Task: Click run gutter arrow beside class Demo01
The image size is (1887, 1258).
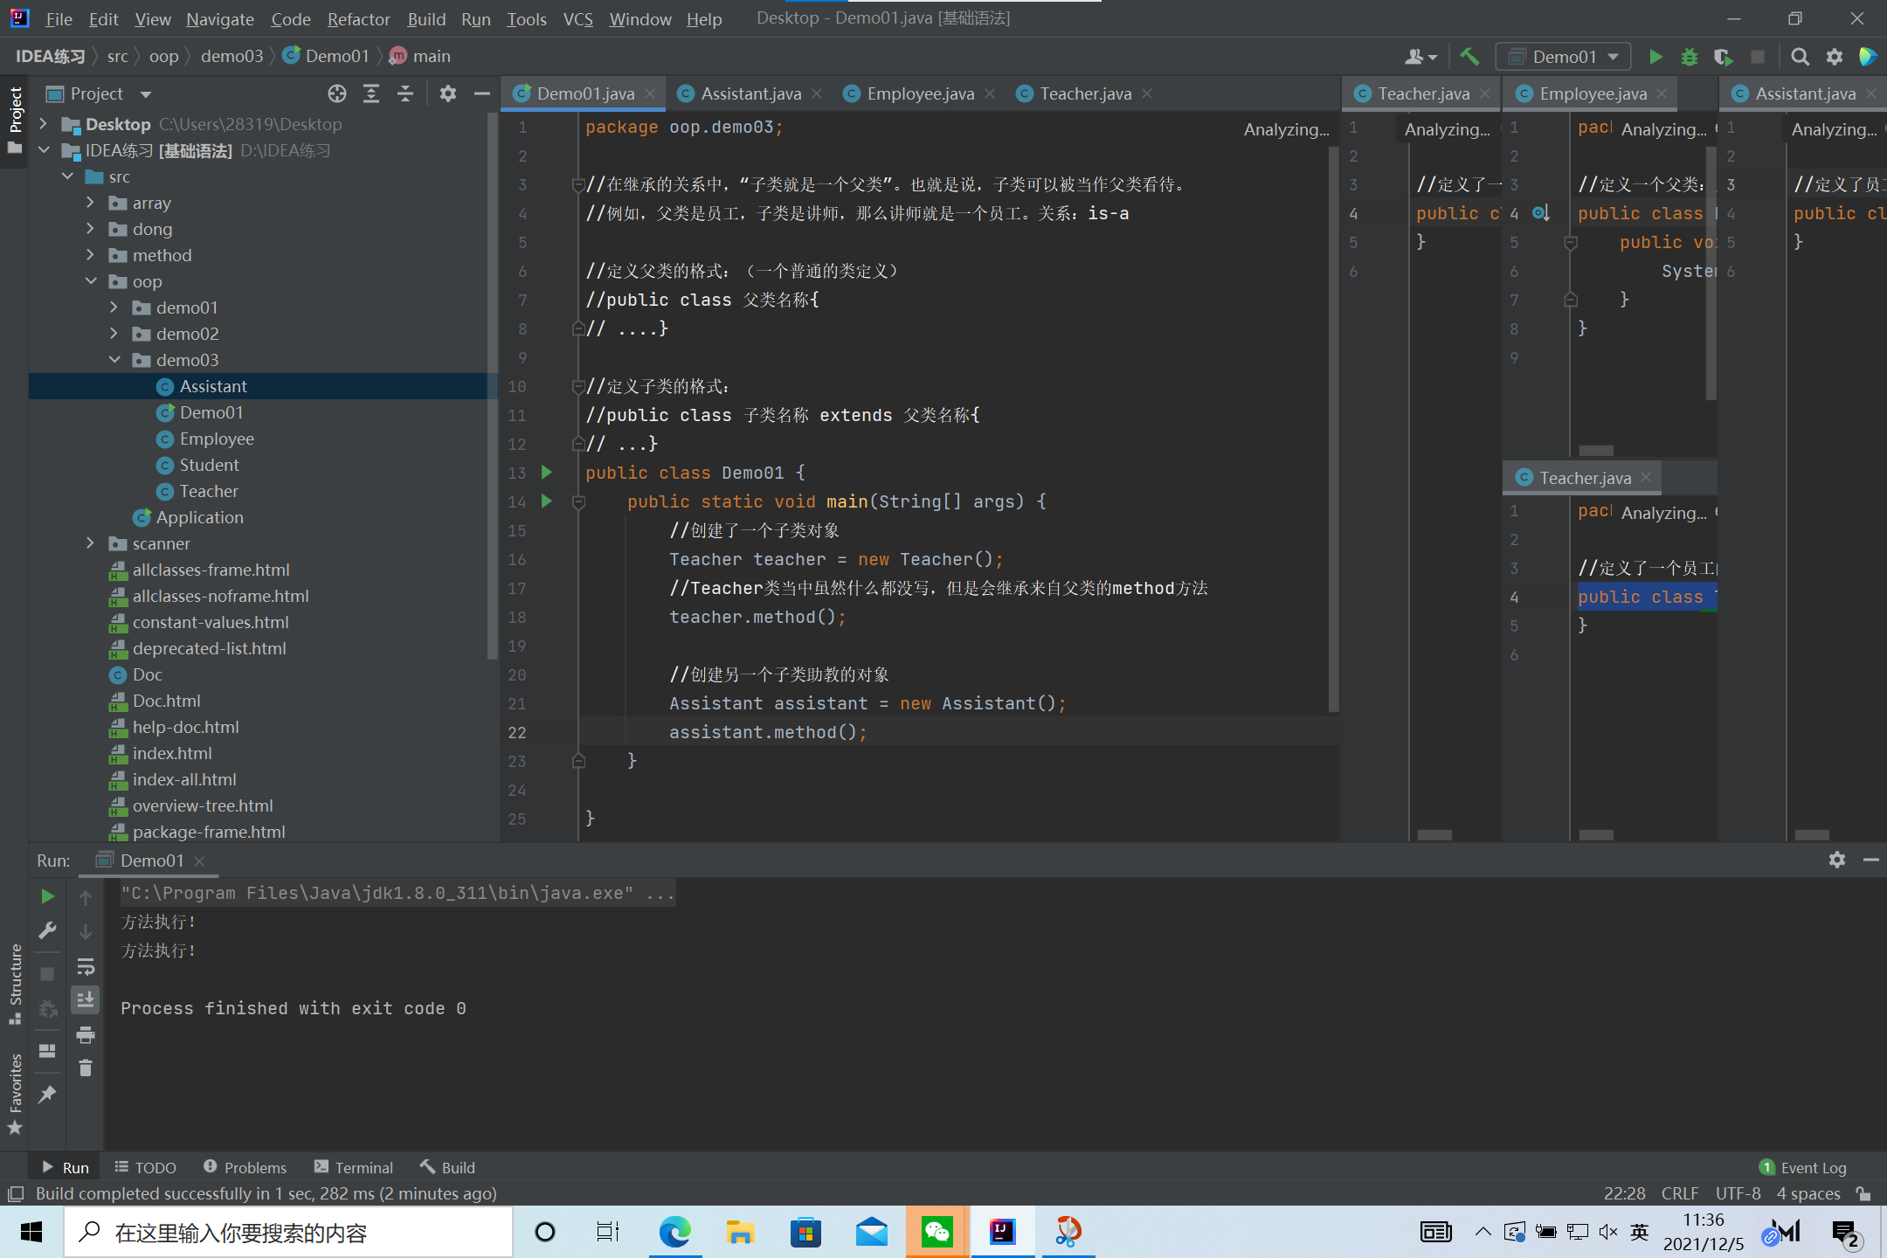Action: (x=547, y=473)
